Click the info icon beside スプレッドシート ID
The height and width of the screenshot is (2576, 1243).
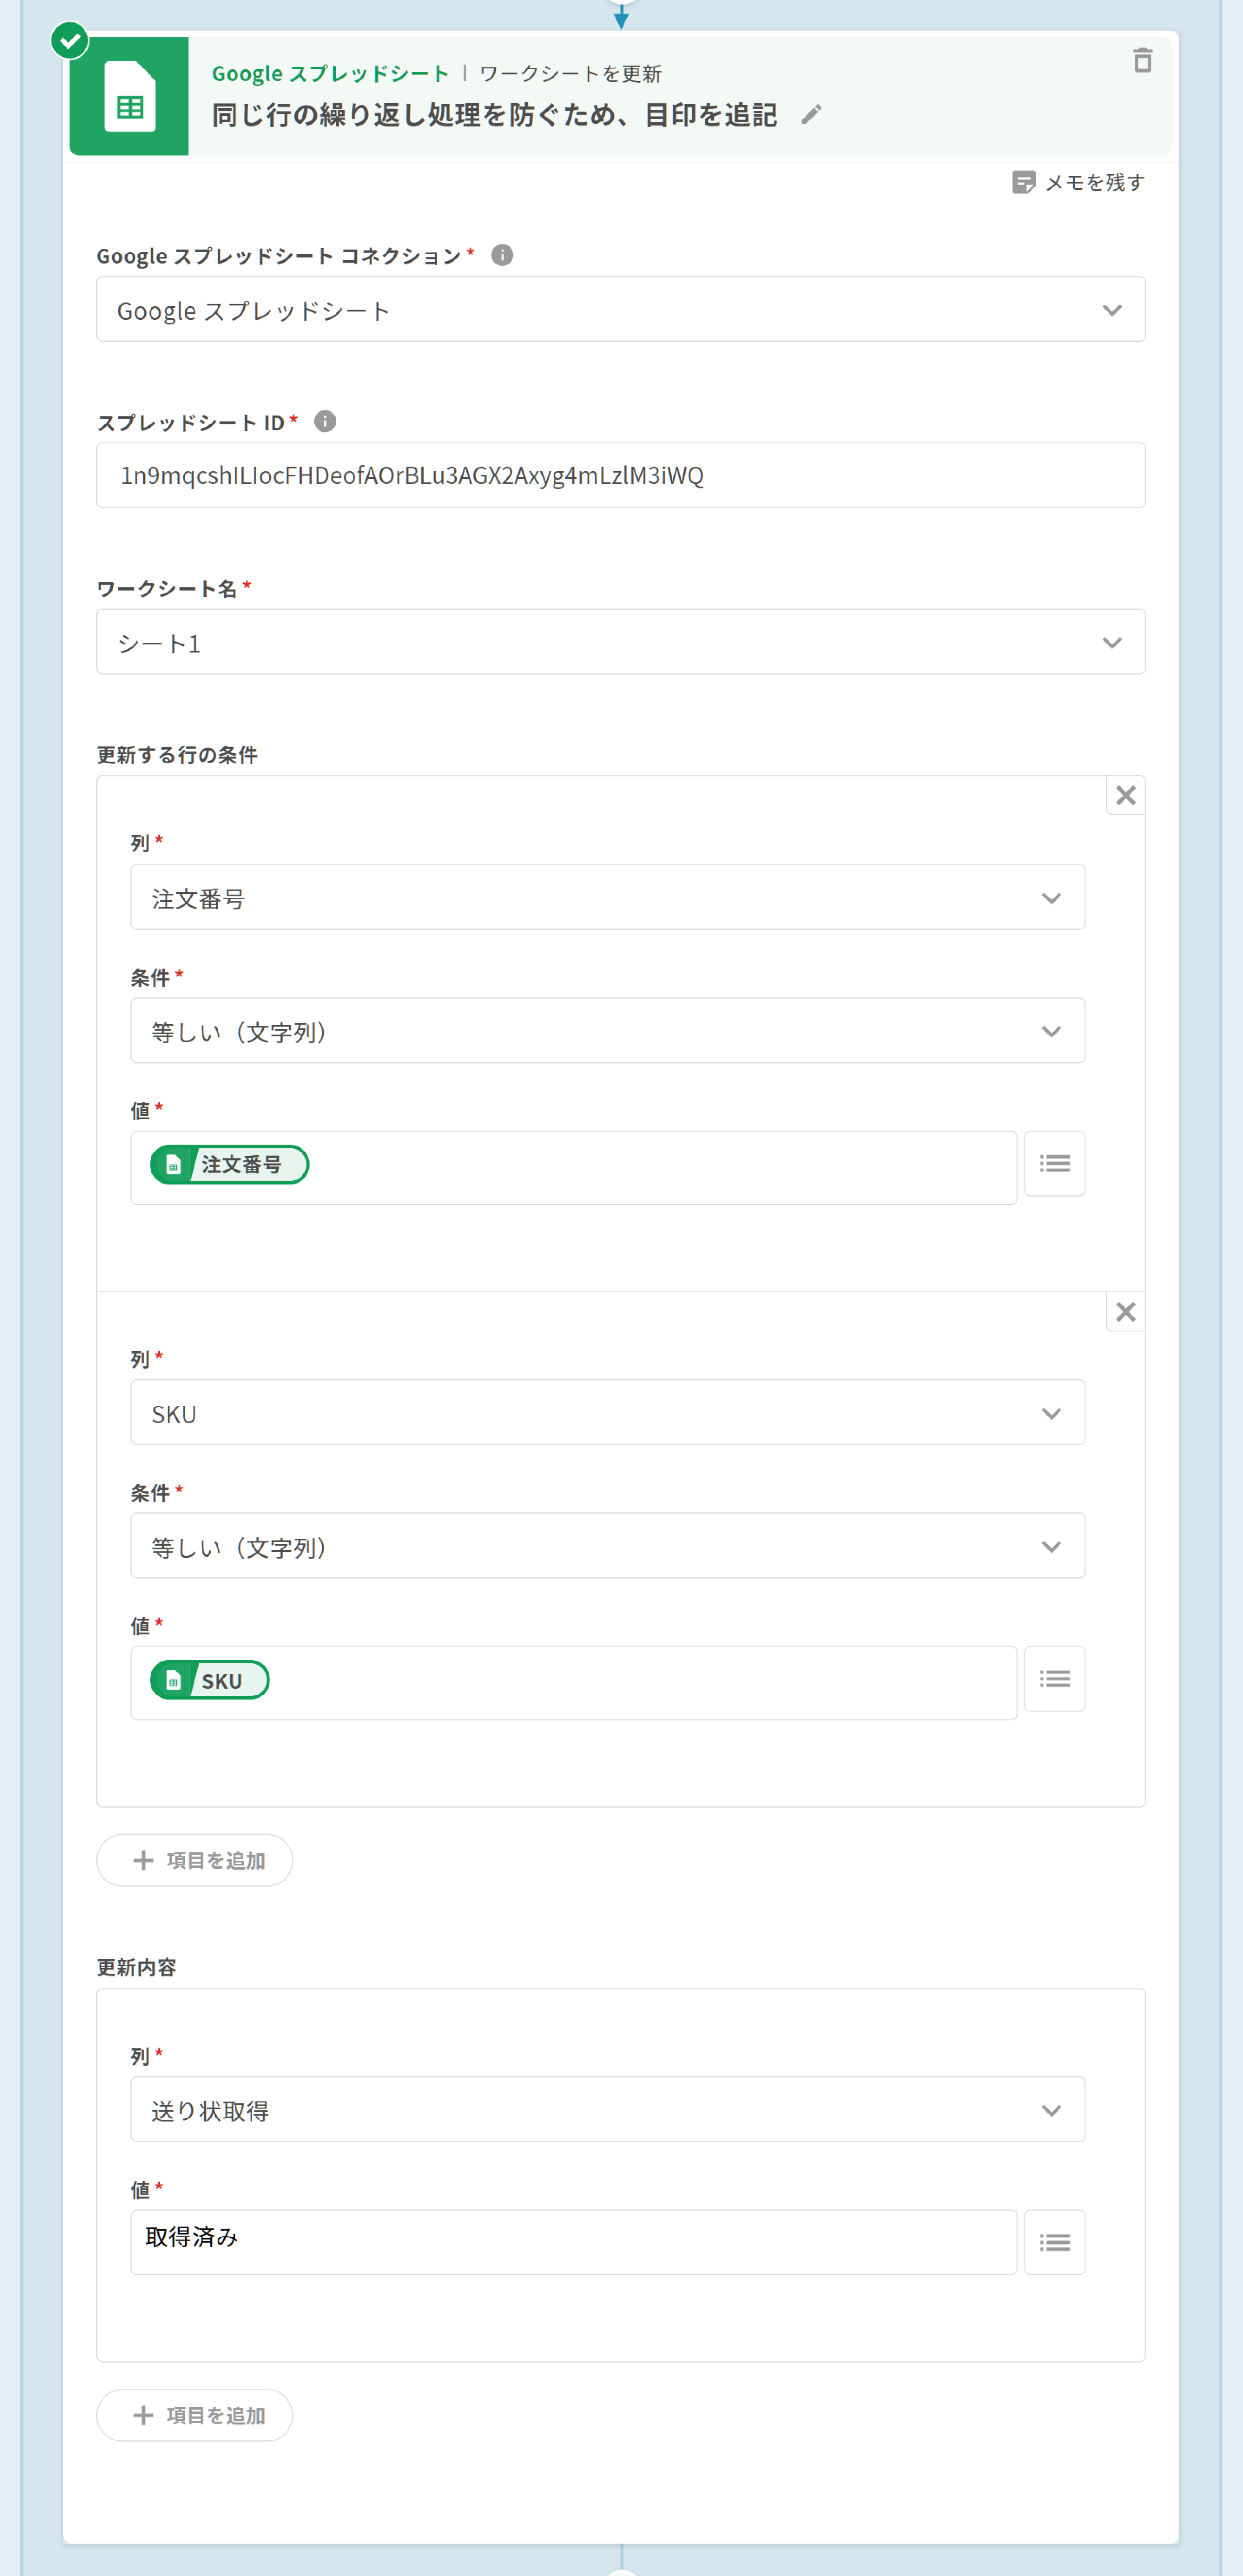(325, 421)
